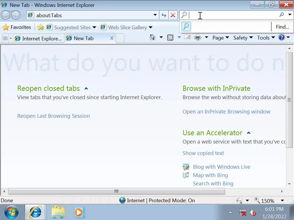Open Windows Explorer folder taskbar icon

tap(58, 212)
